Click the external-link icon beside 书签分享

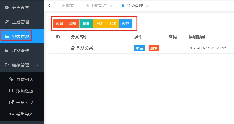(x=11, y=102)
